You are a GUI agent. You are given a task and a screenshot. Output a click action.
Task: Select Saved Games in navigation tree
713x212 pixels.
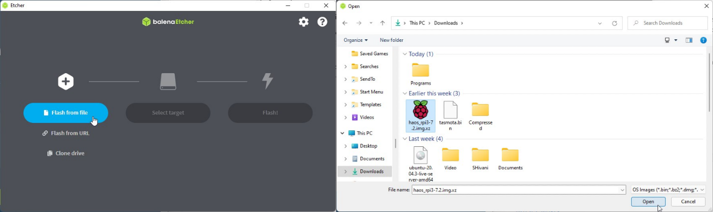click(369, 54)
